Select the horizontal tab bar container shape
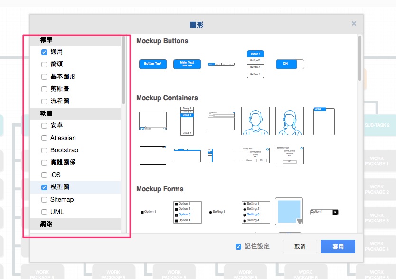 tap(187, 155)
